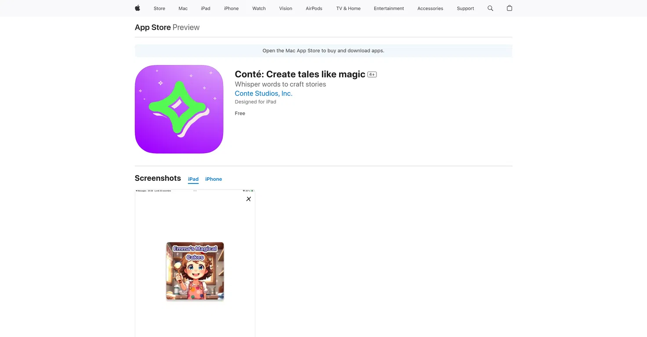Open the AirPods menu
Viewport: 647px width, 337px height.
[314, 8]
